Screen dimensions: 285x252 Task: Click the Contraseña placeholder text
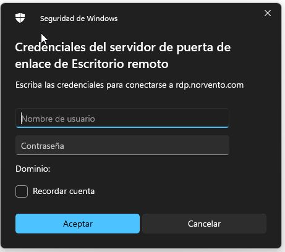click(43, 146)
